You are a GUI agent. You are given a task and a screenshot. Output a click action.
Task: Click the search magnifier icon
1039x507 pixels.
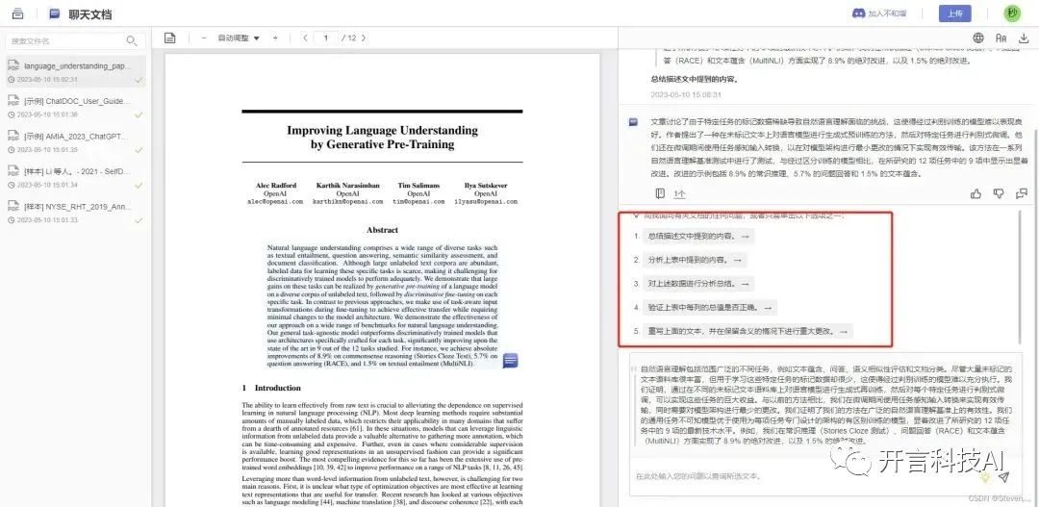tap(131, 41)
